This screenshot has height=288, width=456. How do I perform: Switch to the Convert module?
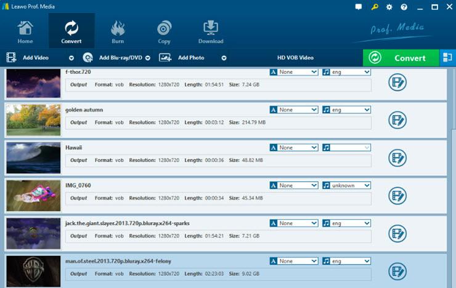(x=71, y=31)
